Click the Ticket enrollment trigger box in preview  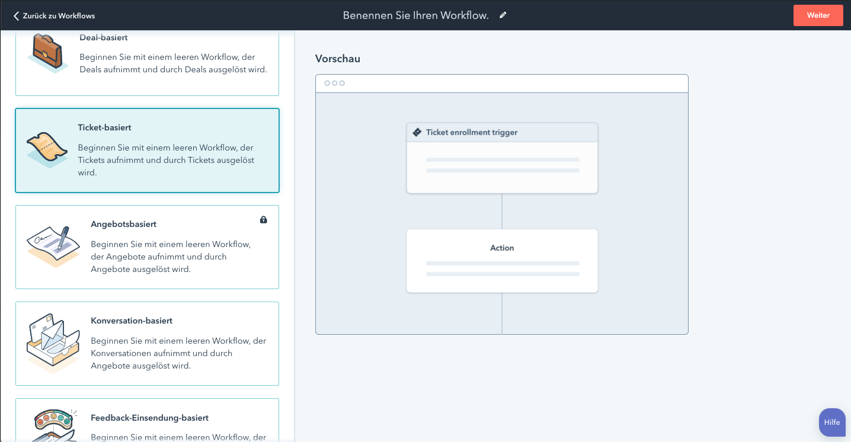(x=502, y=158)
